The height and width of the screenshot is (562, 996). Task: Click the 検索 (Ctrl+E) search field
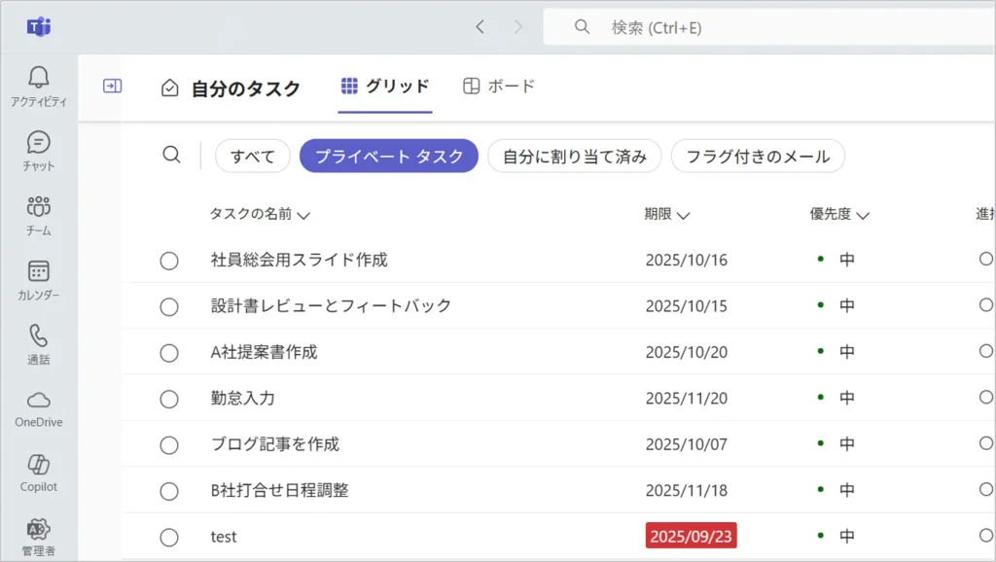coord(759,27)
